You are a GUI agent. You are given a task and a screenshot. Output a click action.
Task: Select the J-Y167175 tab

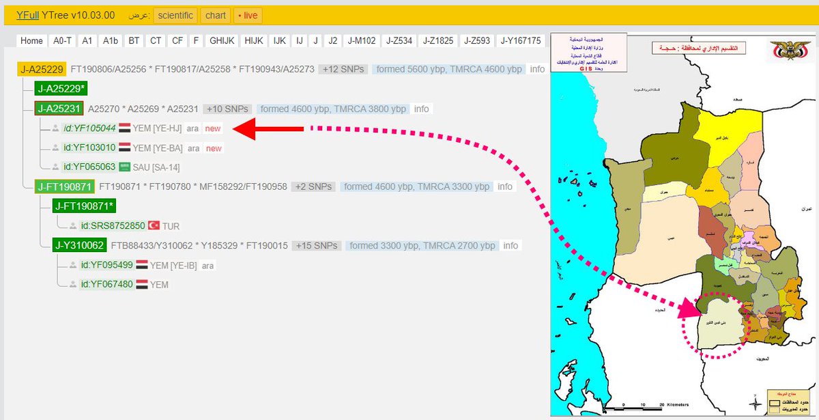pyautogui.click(x=521, y=41)
